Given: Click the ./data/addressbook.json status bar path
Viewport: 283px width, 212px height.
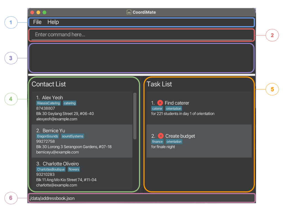Looking at the screenshot, I should [52, 198].
